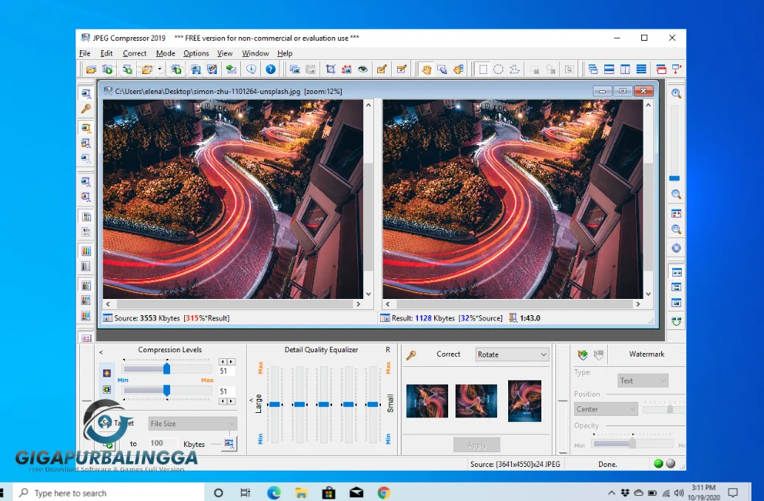Click the bottom compression level slider handle
Image resolution: width=764 pixels, height=501 pixels.
(166, 390)
